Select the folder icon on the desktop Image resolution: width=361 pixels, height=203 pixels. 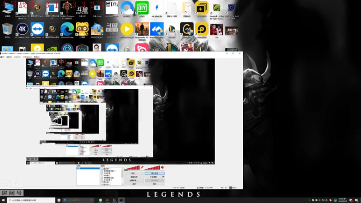click(x=187, y=9)
